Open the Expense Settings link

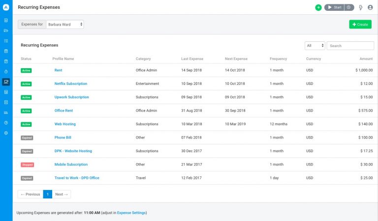(131, 213)
